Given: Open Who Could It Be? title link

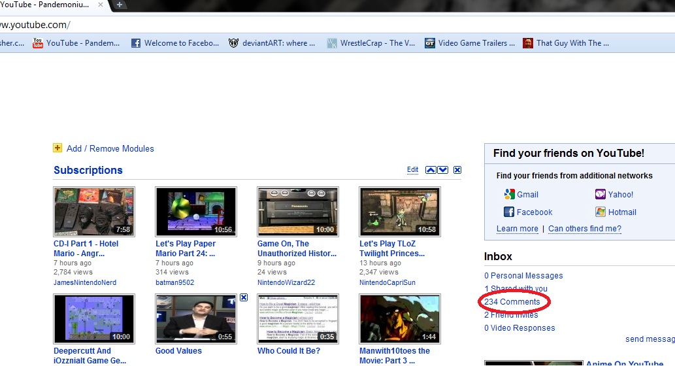Looking at the screenshot, I should [289, 351].
